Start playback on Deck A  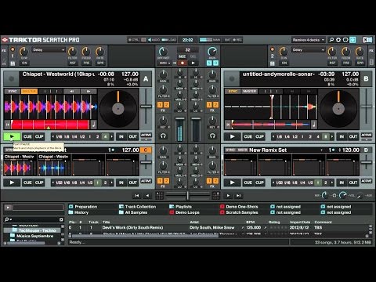click(x=12, y=136)
